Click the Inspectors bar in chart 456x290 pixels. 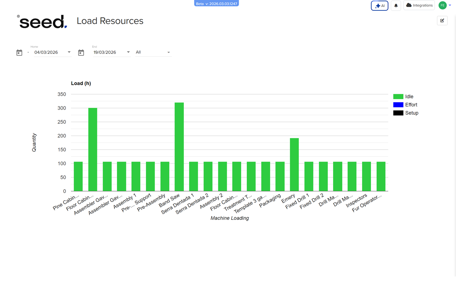(366, 176)
